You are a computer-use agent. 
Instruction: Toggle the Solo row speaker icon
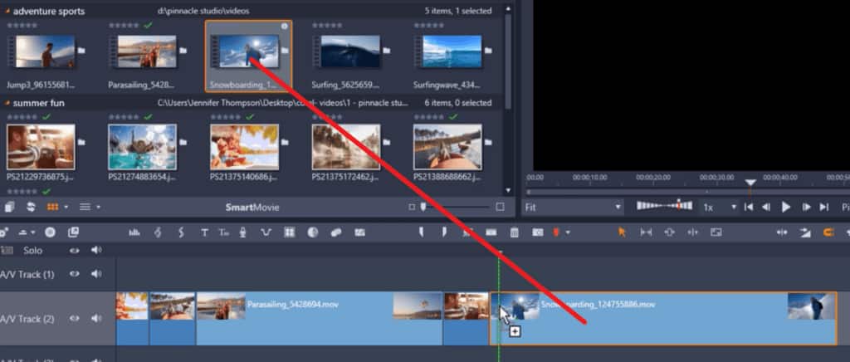coord(96,250)
